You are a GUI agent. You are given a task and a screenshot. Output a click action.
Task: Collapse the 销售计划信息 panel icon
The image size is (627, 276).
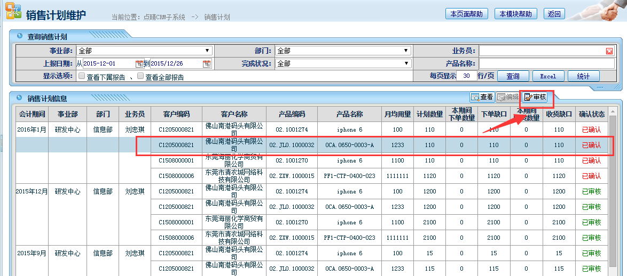[x=20, y=98]
